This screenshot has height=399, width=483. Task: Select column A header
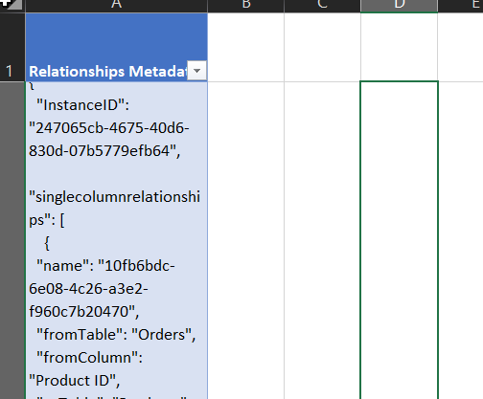tap(117, 6)
